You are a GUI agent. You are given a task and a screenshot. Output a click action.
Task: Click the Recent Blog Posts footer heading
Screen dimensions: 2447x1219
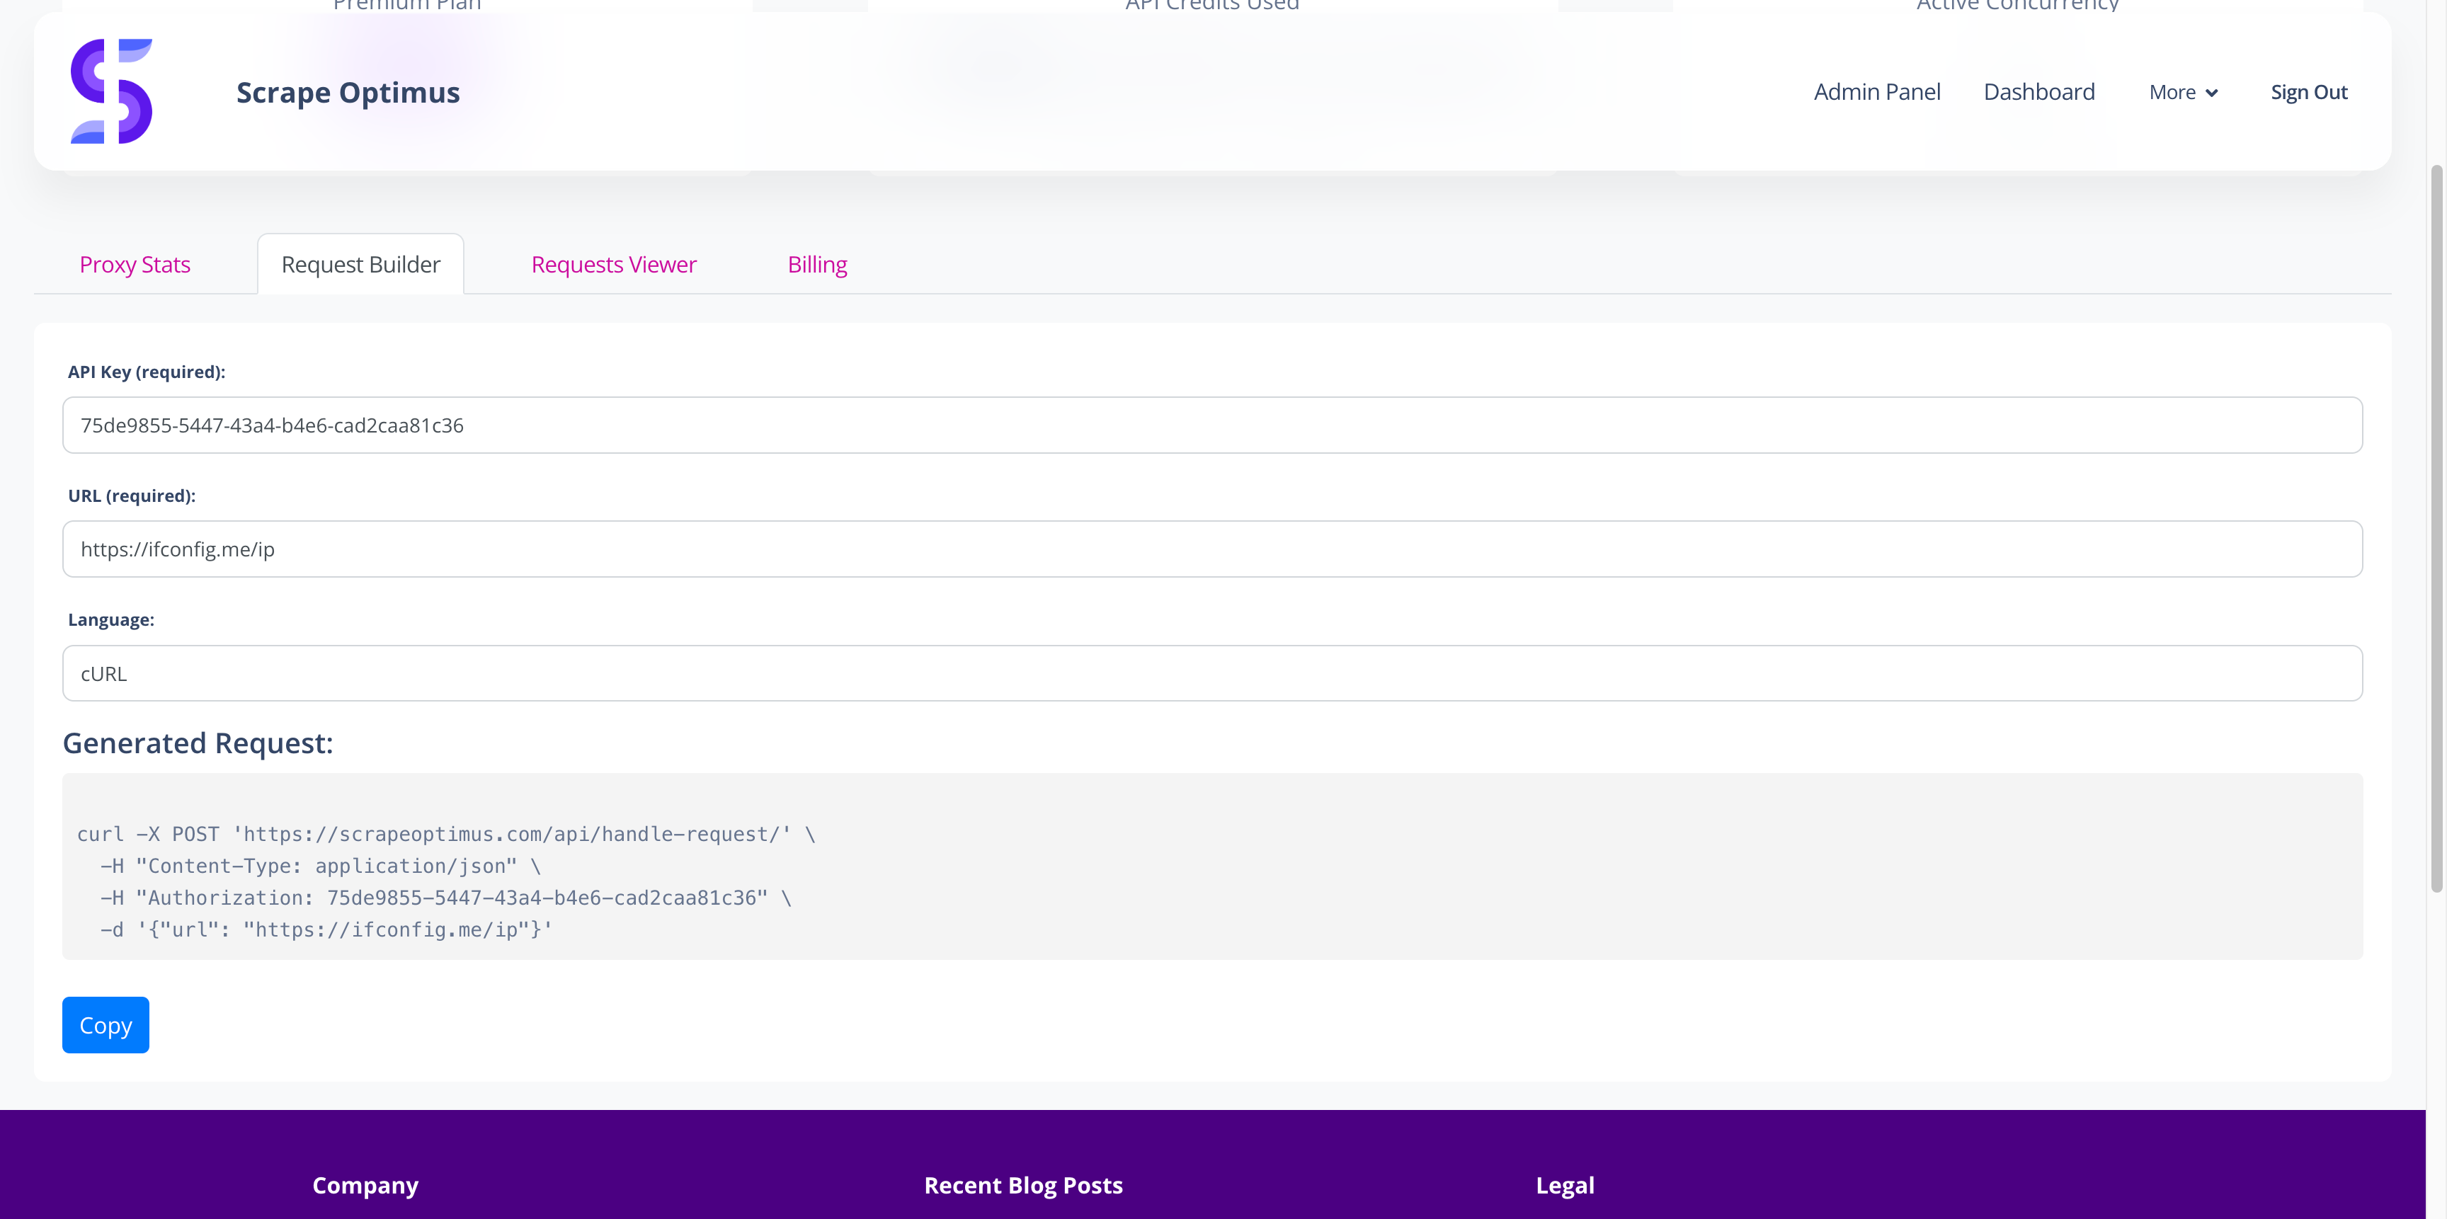pos(1023,1185)
